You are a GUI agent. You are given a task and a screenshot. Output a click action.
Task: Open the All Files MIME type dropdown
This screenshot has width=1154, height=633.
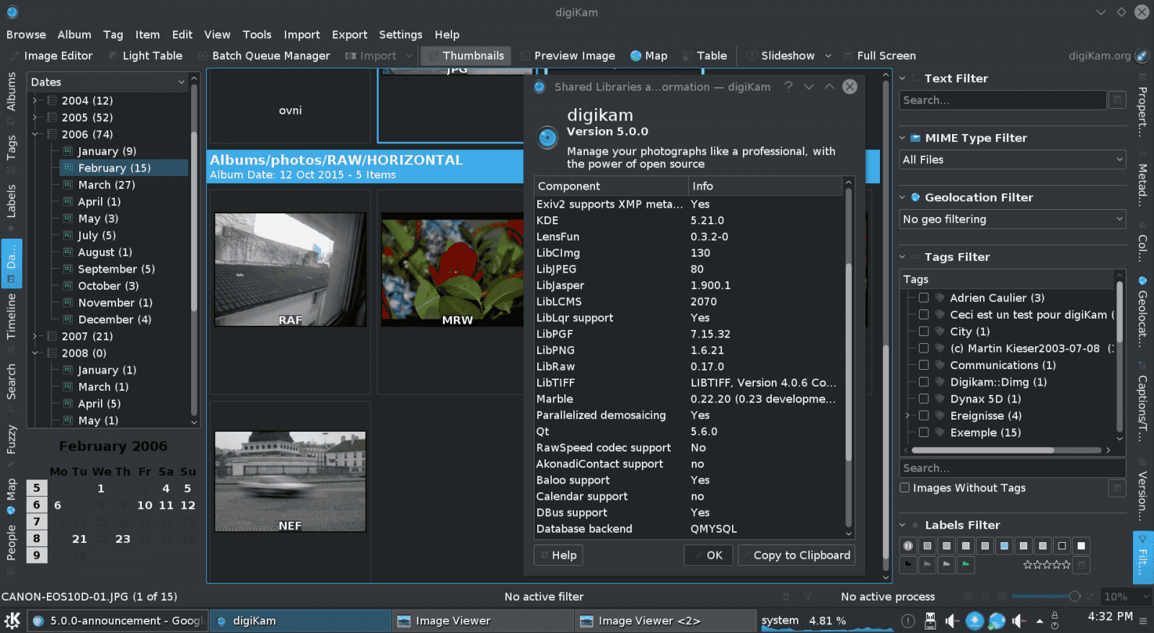(1013, 160)
